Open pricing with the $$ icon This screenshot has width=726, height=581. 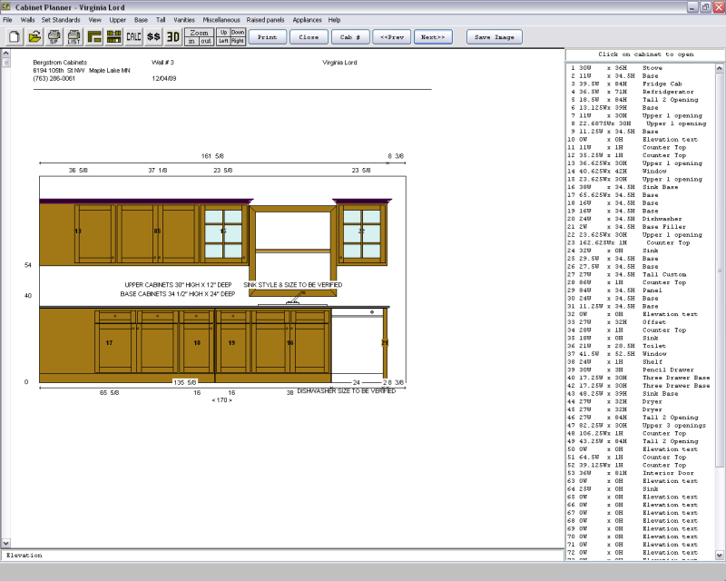[153, 36]
